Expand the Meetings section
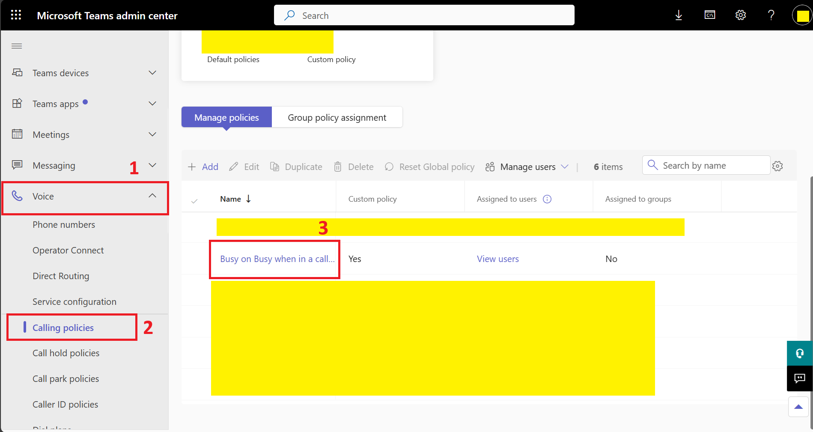 click(x=152, y=134)
